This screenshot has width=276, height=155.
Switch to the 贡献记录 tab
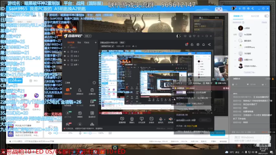[x=255, y=16]
